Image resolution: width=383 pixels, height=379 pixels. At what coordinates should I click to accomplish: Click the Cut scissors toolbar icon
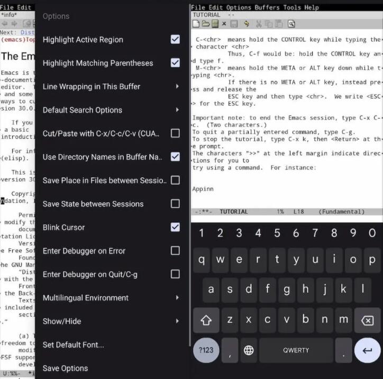pos(259,24)
